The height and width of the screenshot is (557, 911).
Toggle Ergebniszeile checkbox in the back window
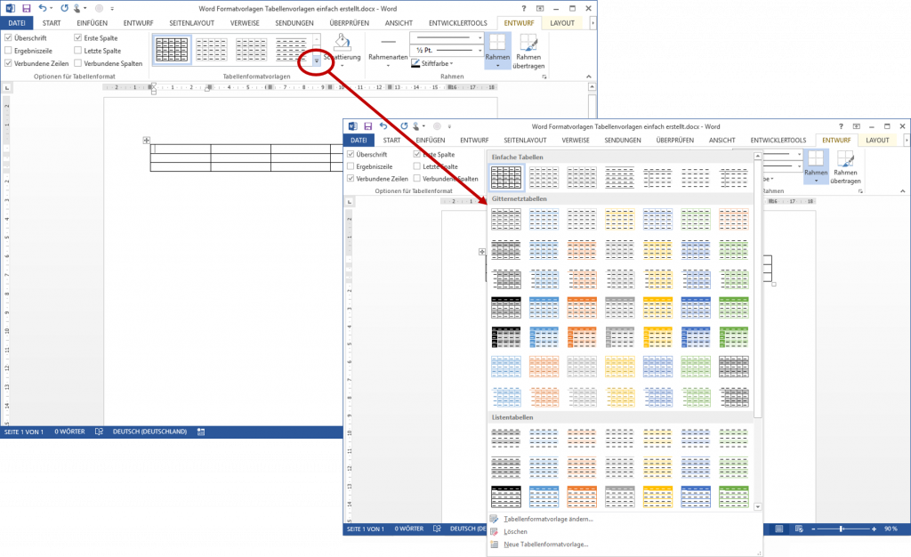(x=8, y=51)
